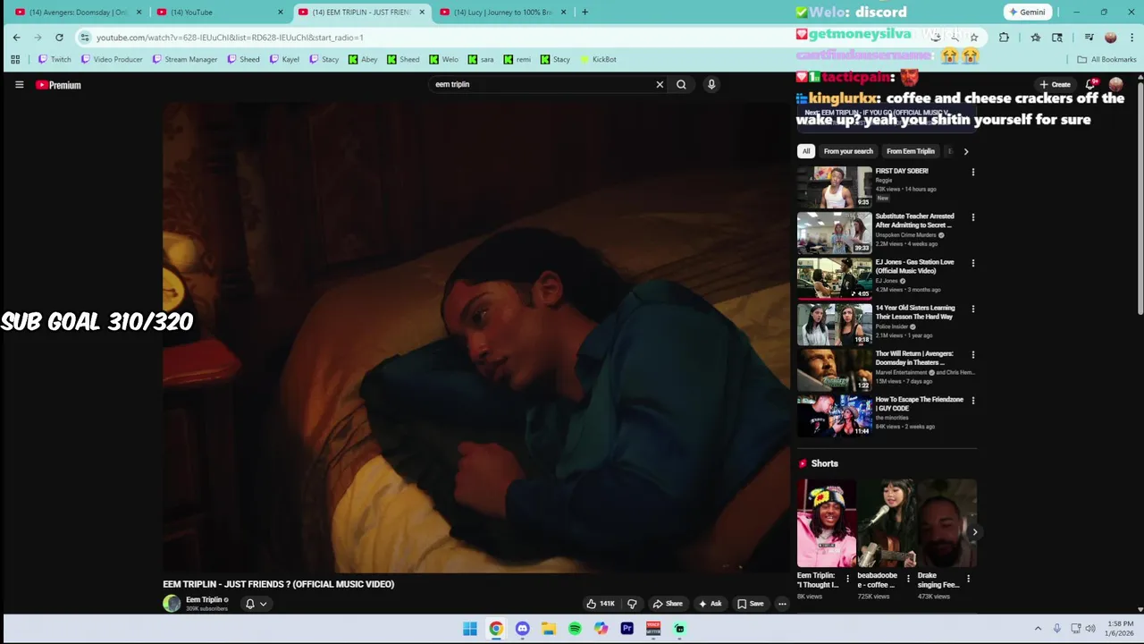Open options for 'Substitute Teacher Arrested' video
This screenshot has width=1144, height=644.
pos(973,217)
